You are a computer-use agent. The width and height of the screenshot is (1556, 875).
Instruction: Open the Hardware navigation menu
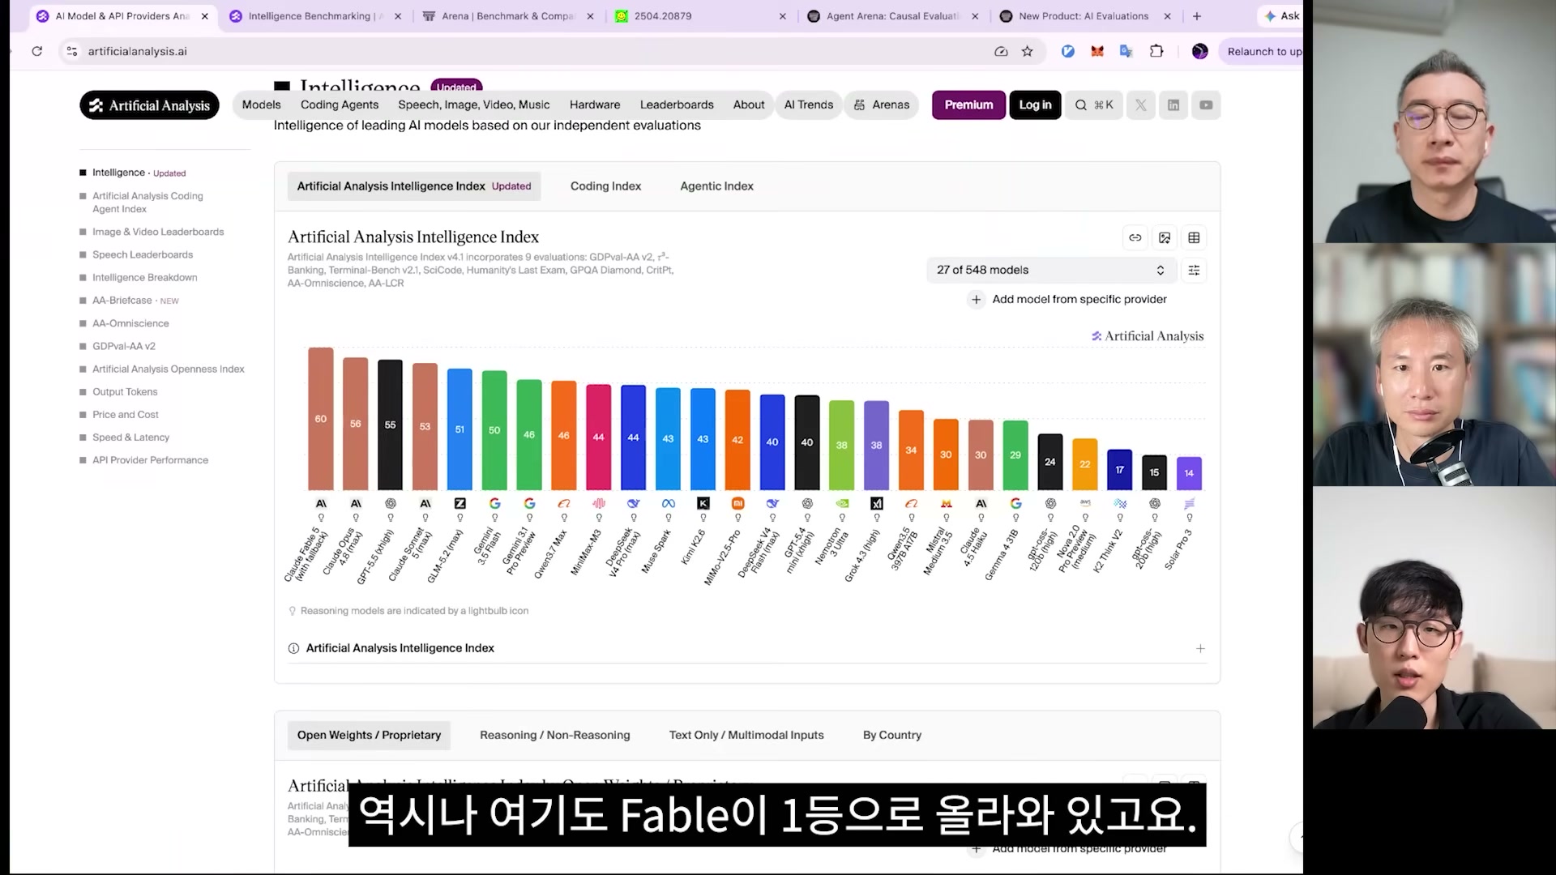[x=595, y=105]
